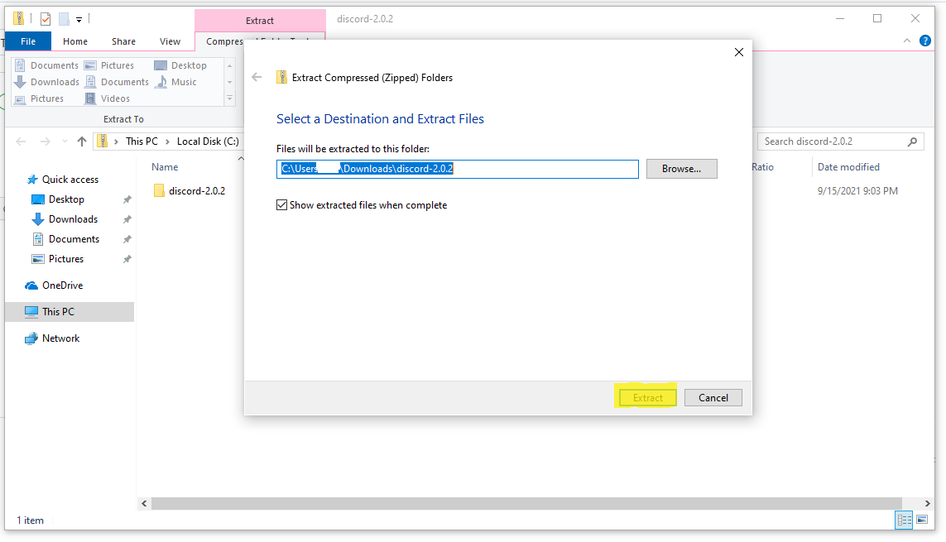Sort by the Ratio column header
The image size is (946, 542).
(x=762, y=167)
